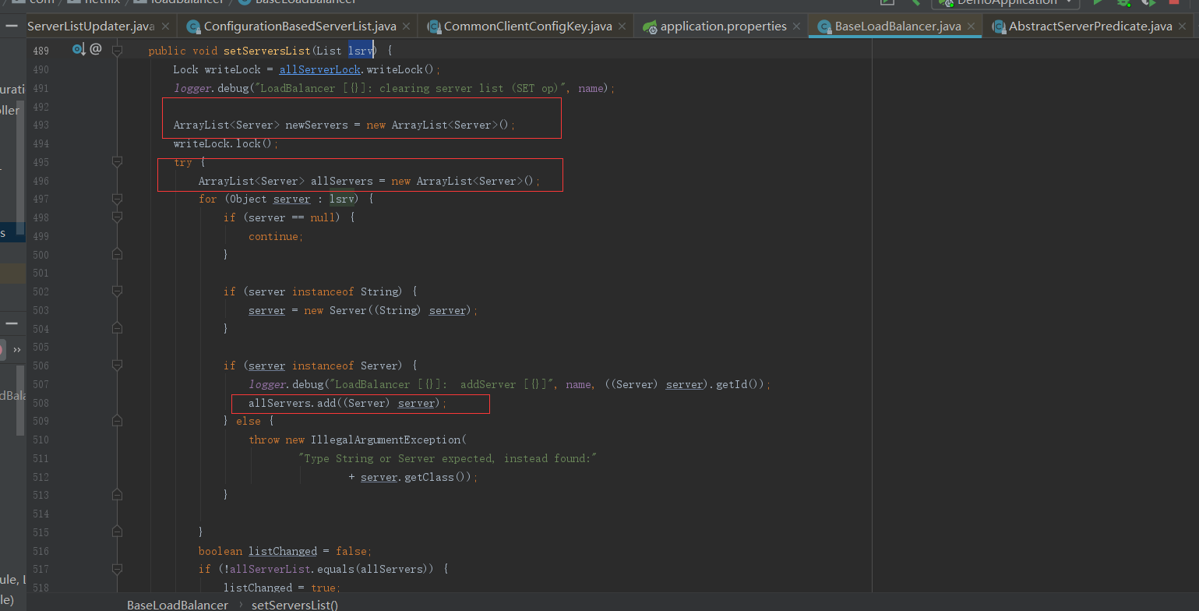The height and width of the screenshot is (611, 1199).
Task: Collapse the allServerList.equals if fold at line 517
Action: point(117,569)
